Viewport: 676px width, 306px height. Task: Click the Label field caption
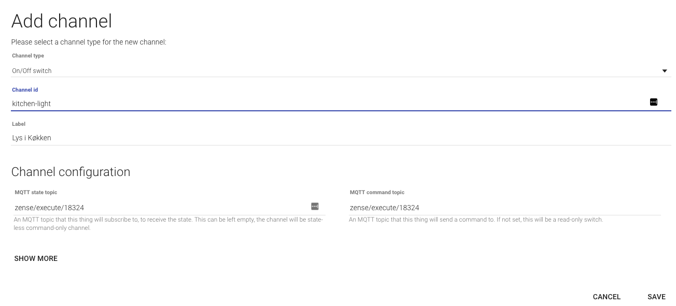(19, 124)
